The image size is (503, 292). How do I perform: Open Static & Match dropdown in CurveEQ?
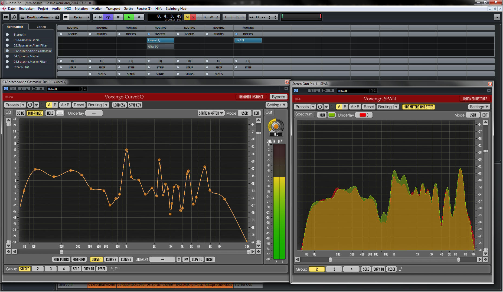pyautogui.click(x=211, y=113)
